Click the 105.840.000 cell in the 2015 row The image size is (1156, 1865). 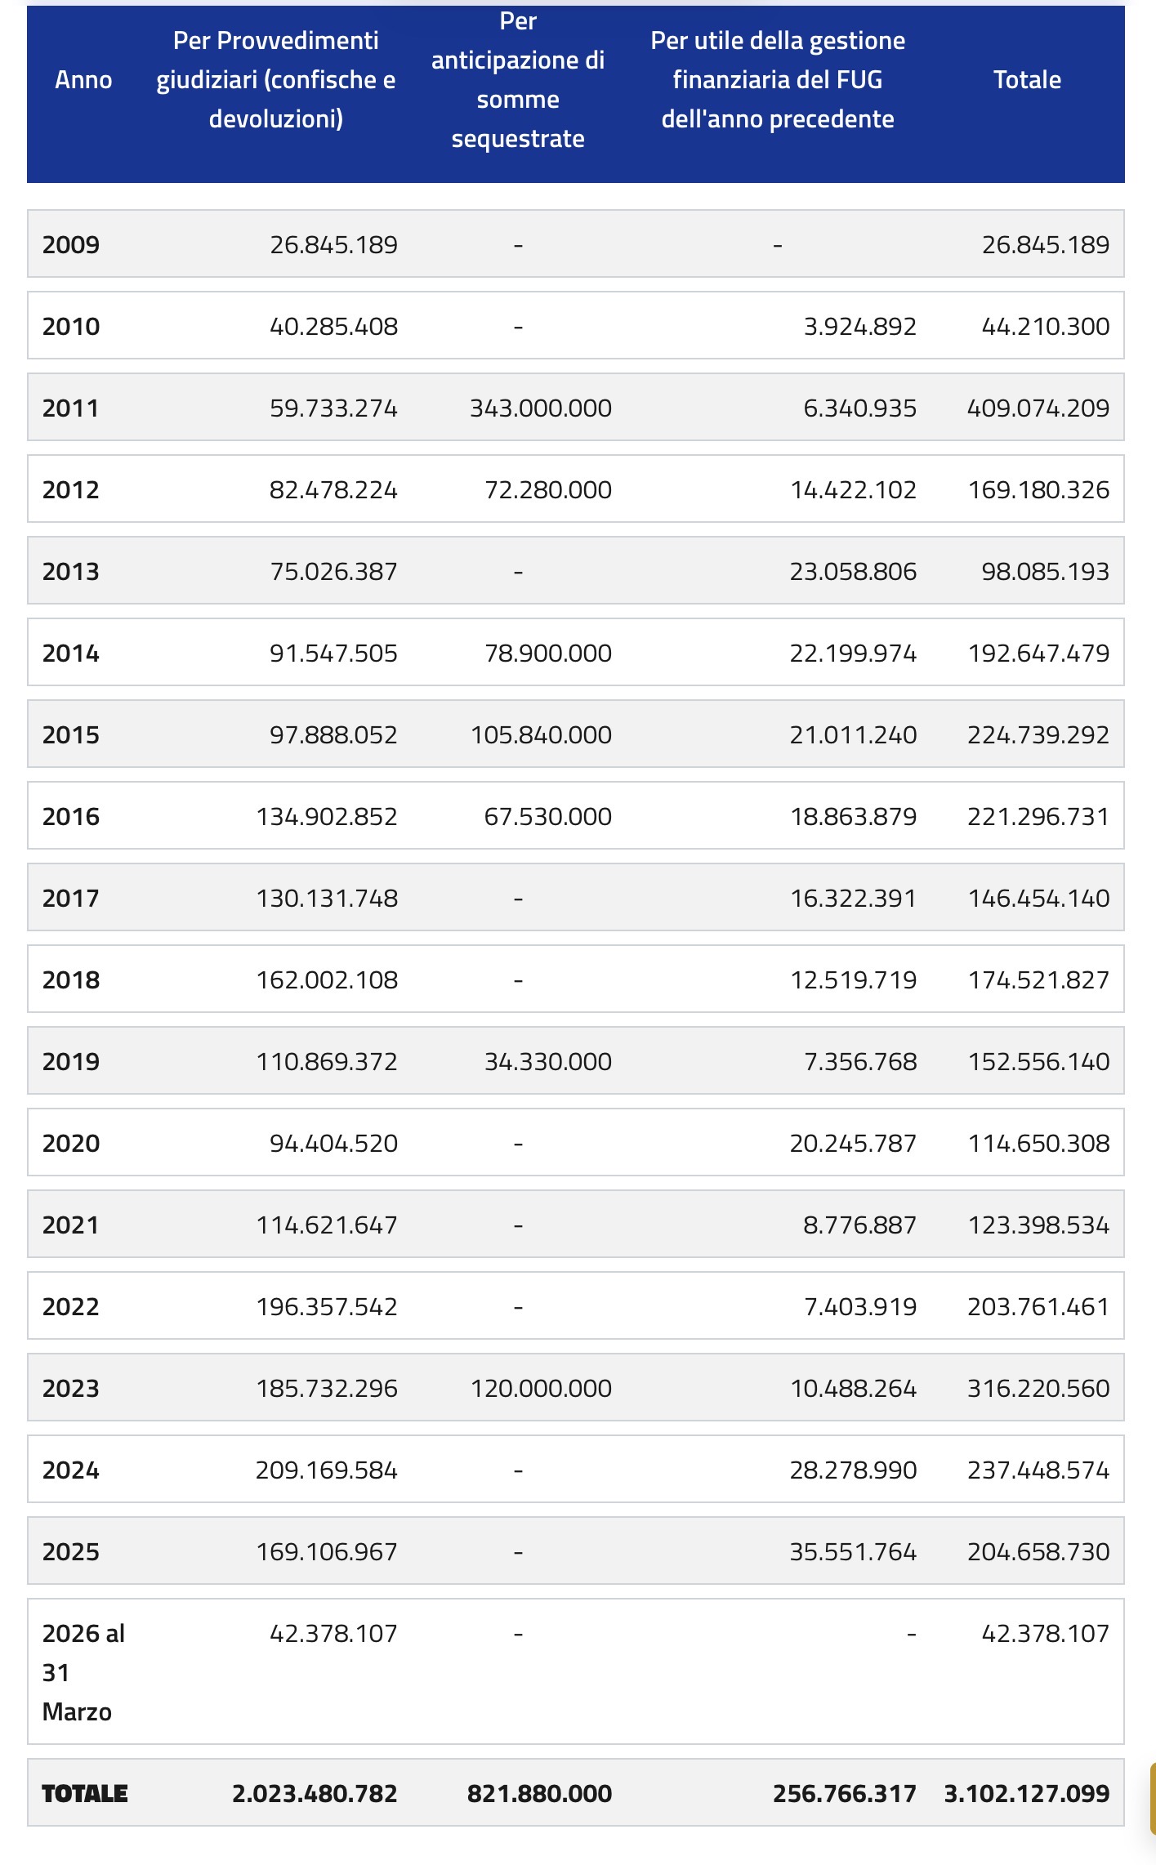click(541, 734)
